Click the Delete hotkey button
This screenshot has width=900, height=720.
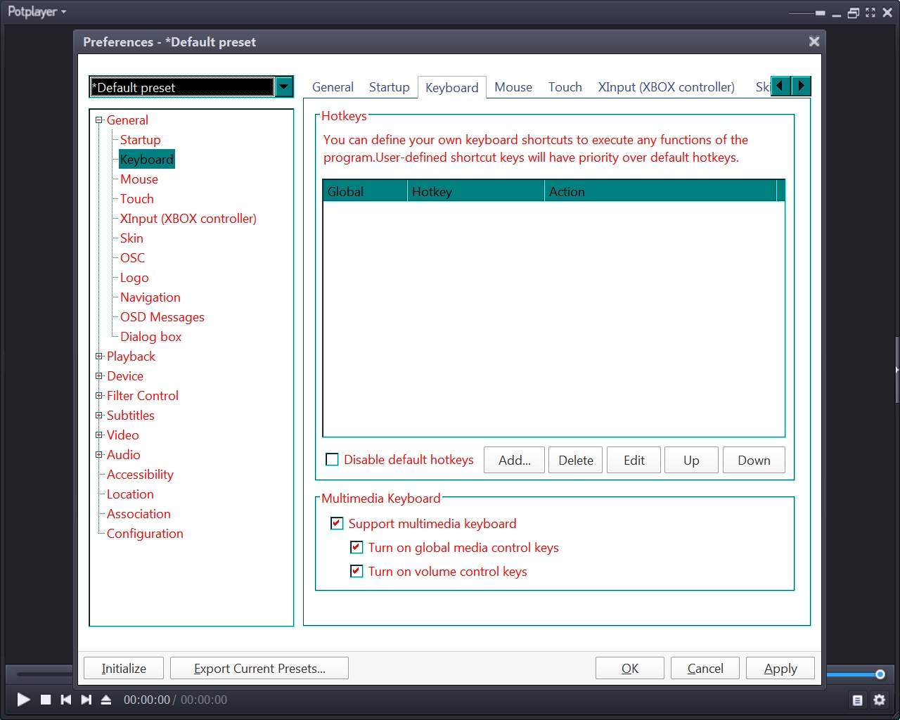click(x=576, y=460)
